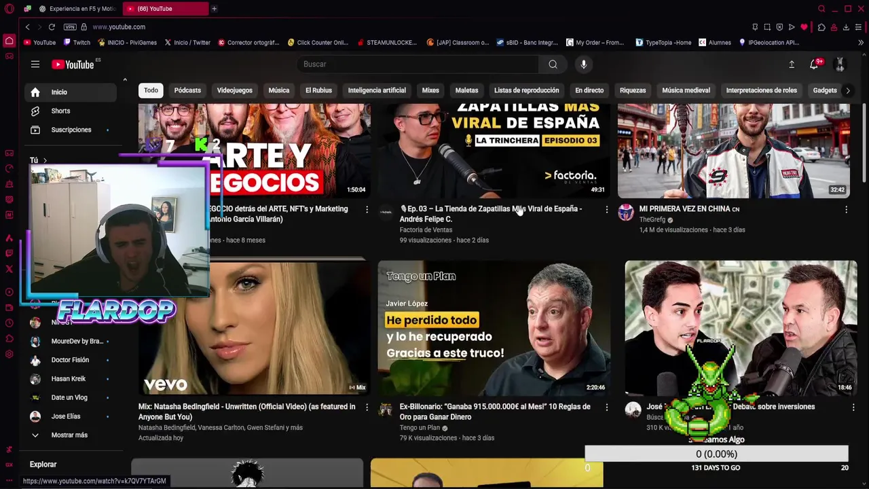Open options for La Tienda de Zapatillas video

pos(607,210)
